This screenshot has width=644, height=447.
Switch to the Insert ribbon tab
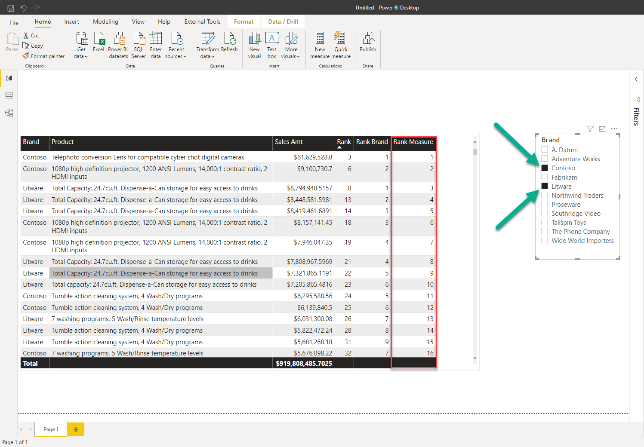click(x=72, y=21)
